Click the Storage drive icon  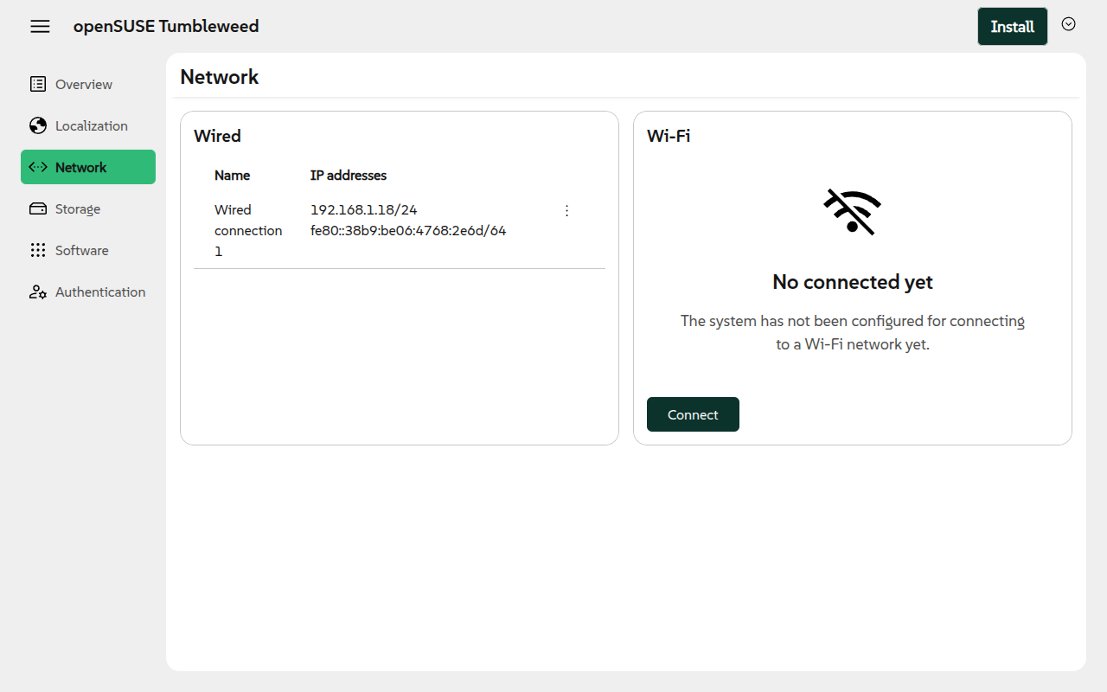pyautogui.click(x=38, y=208)
